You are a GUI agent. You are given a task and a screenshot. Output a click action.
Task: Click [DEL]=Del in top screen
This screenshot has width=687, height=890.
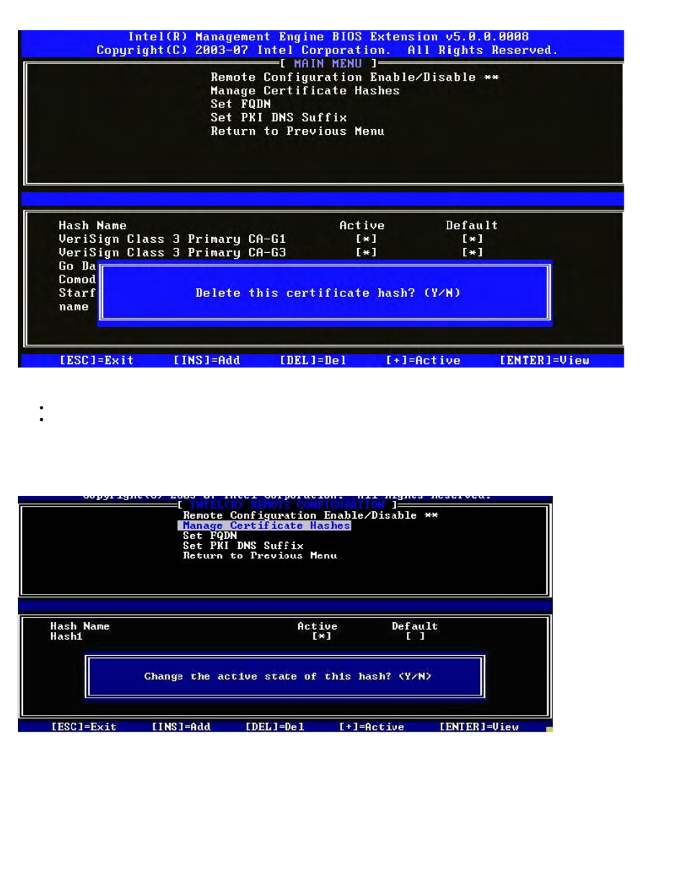313,360
